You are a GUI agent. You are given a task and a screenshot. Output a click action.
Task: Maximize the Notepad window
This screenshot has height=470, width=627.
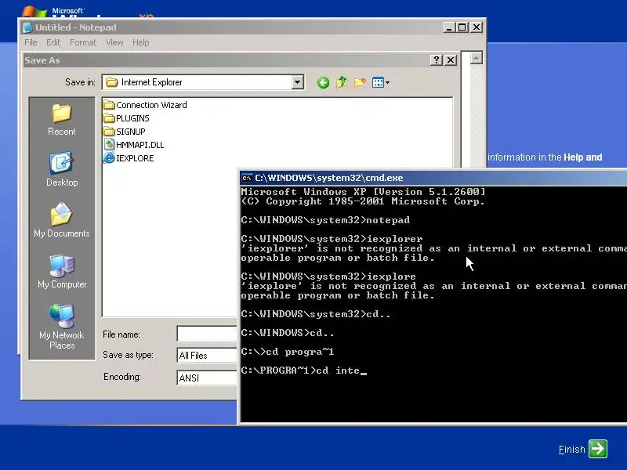462,27
